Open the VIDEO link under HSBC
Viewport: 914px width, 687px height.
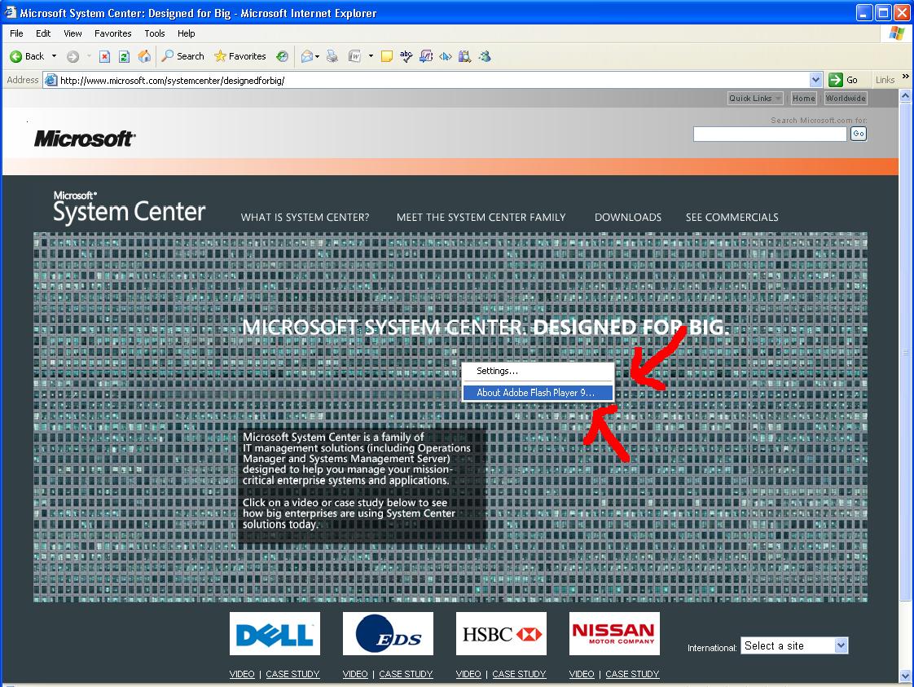tap(468, 674)
